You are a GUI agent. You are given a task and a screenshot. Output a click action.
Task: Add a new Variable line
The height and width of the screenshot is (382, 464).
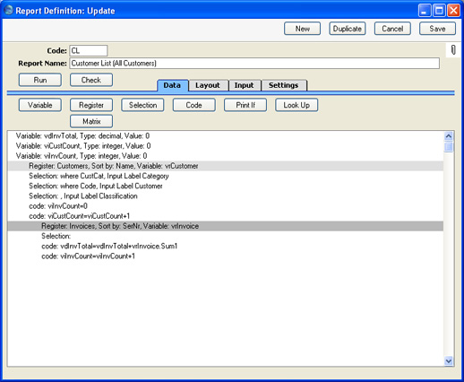tap(40, 105)
